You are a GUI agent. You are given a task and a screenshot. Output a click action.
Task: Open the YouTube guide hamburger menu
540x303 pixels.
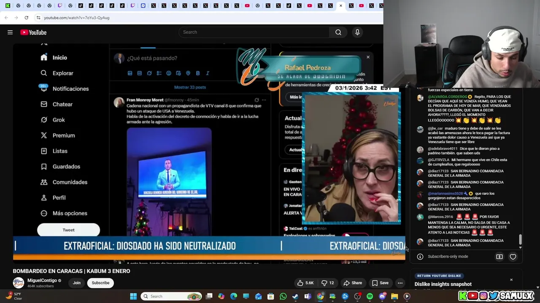click(x=10, y=32)
